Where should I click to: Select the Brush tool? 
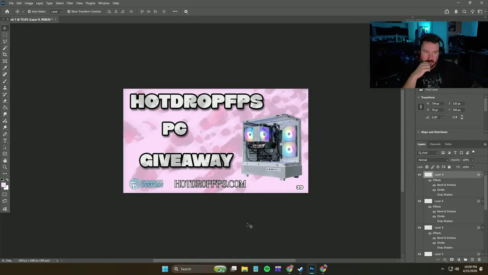tap(5, 81)
